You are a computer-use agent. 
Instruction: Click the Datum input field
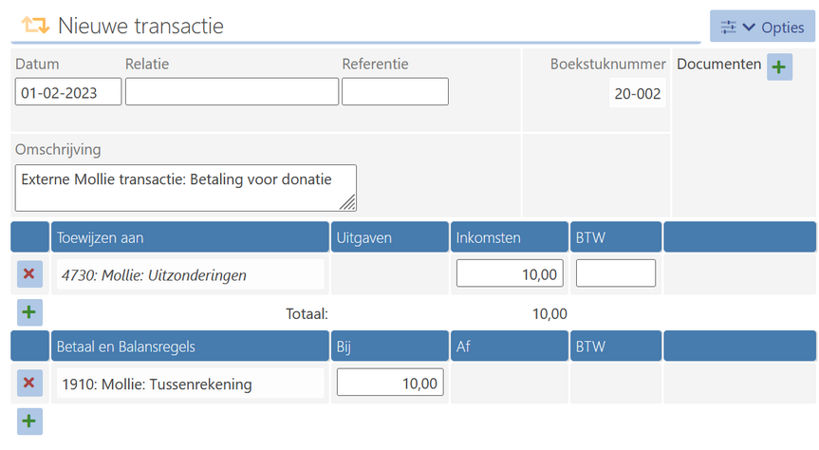[68, 92]
